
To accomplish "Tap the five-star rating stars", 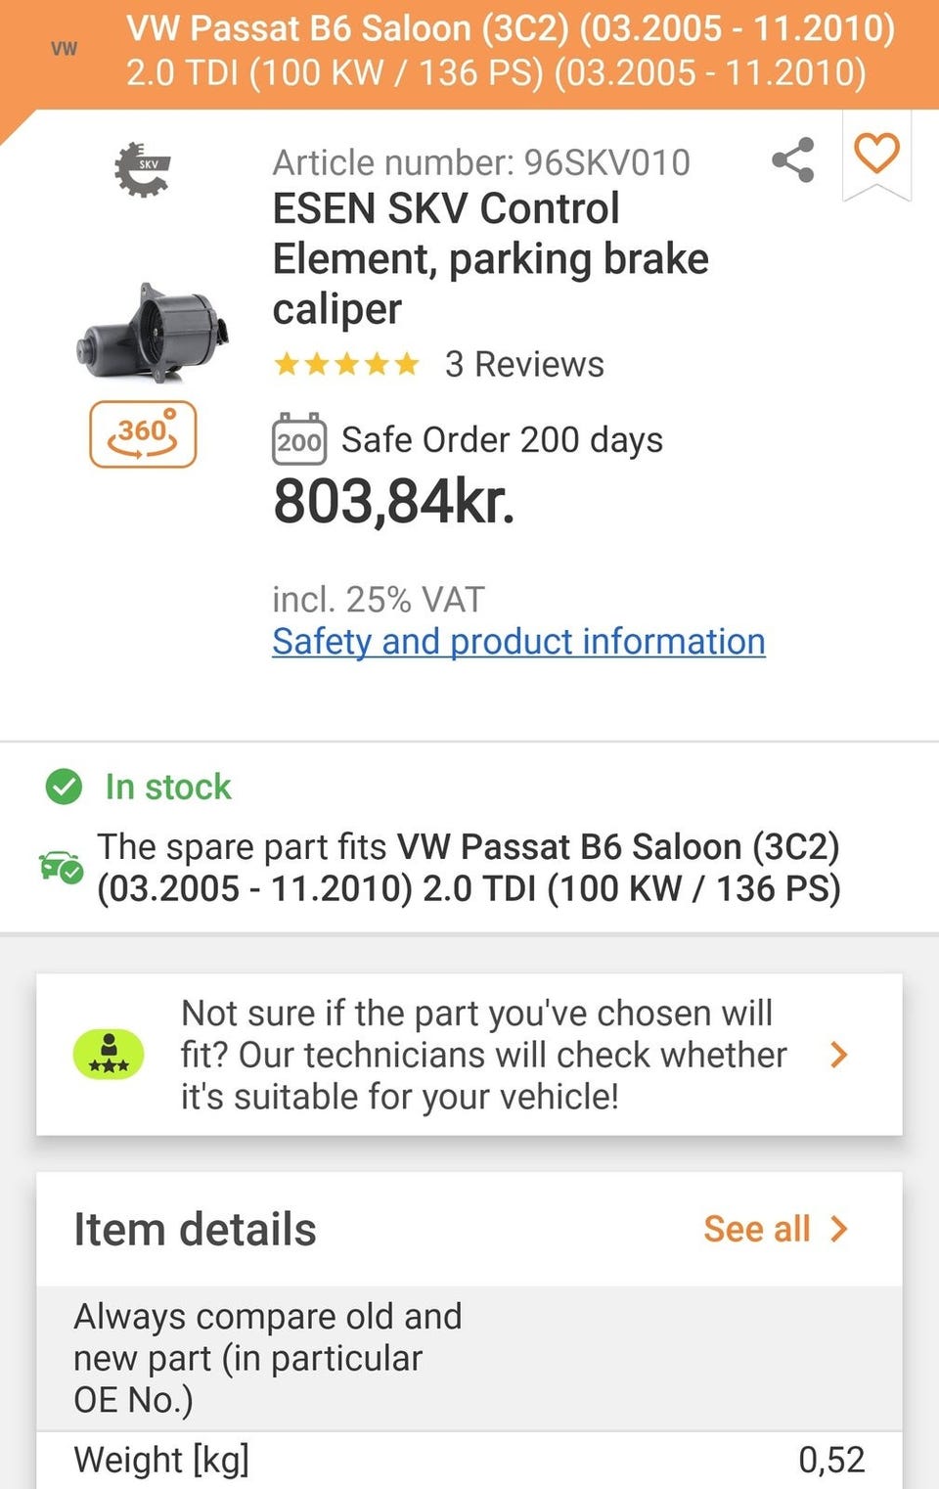I will tap(346, 365).
